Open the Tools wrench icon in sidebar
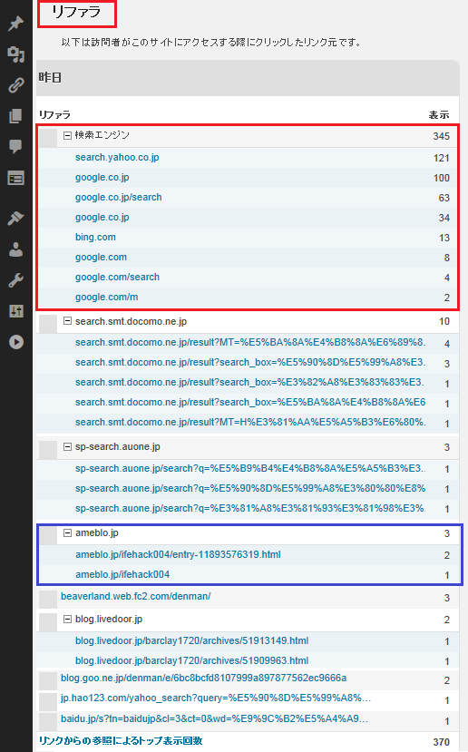This screenshot has width=468, height=752. pos(15,280)
